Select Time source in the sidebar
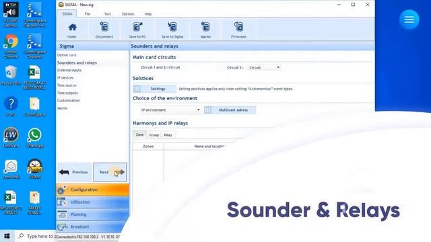431x242 pixels. pyautogui.click(x=67, y=85)
